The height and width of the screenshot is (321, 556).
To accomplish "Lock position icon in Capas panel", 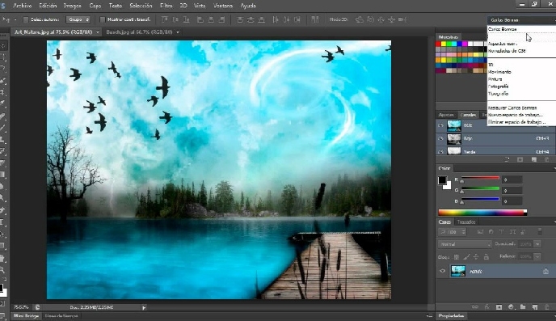I will [476, 257].
